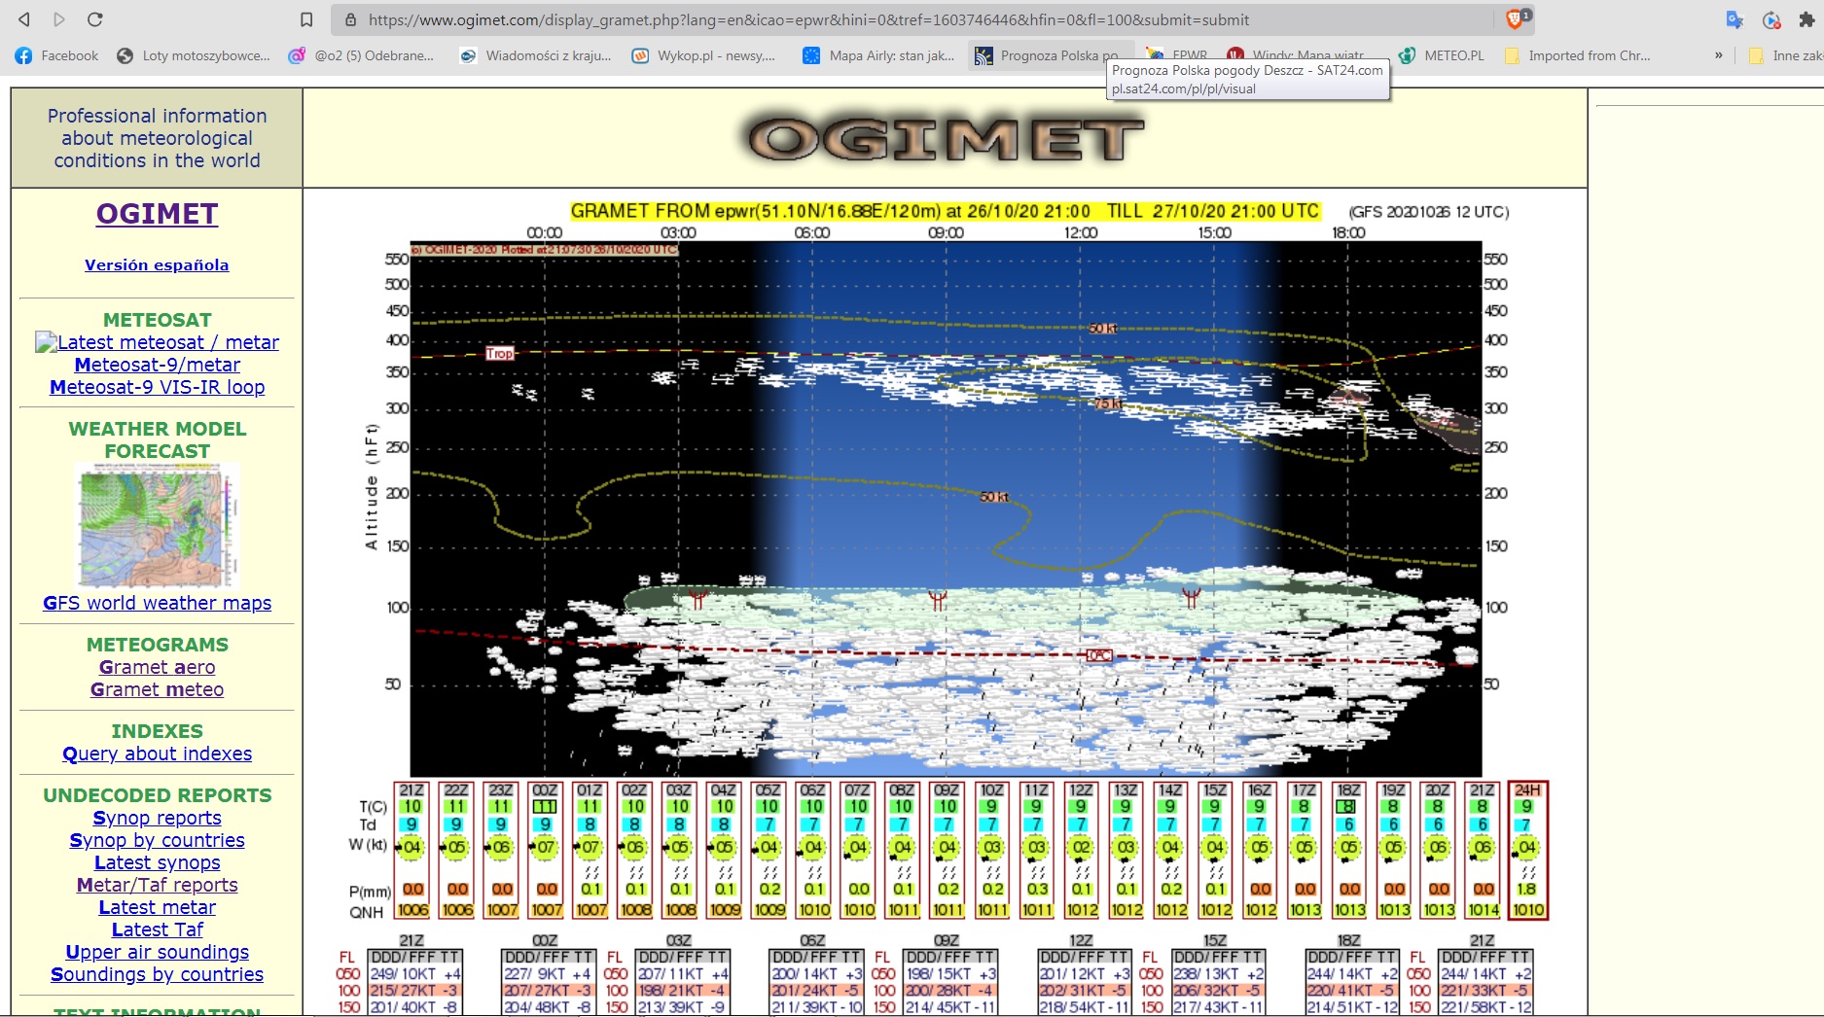Reload the page with refresh icon

(x=94, y=19)
